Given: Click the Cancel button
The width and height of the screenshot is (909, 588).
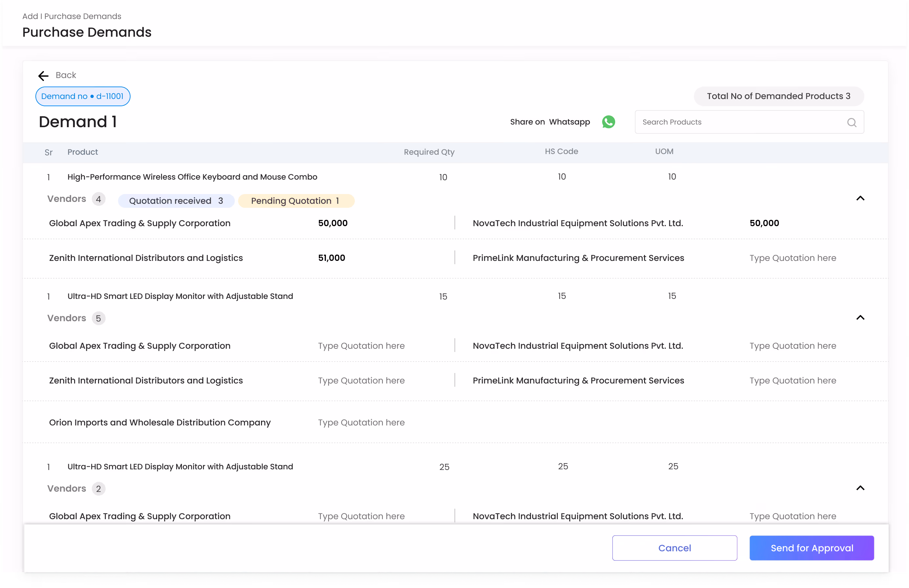Looking at the screenshot, I should [675, 548].
